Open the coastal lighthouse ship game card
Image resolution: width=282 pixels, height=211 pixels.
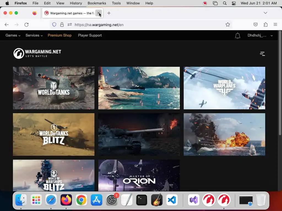coord(139,88)
